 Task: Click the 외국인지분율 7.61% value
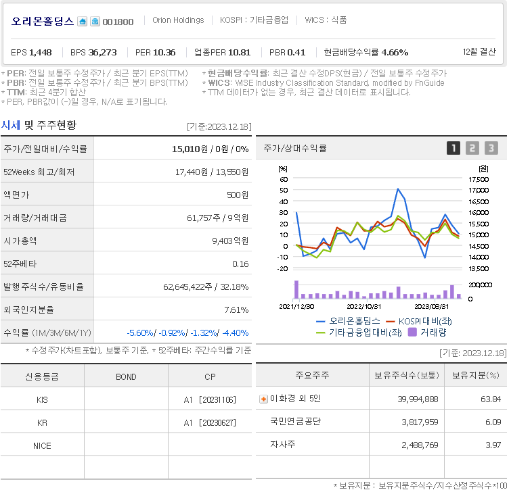[x=236, y=310]
